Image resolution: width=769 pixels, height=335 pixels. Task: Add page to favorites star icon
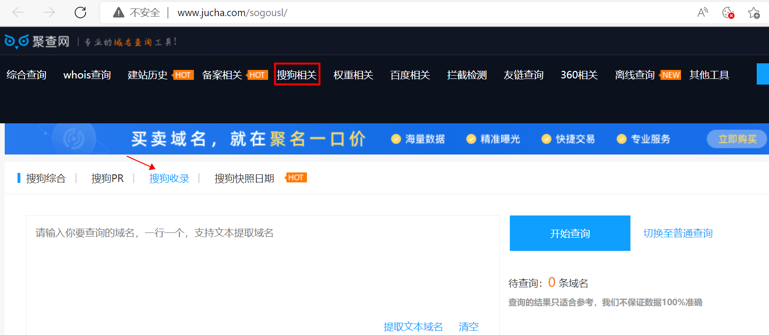click(754, 13)
